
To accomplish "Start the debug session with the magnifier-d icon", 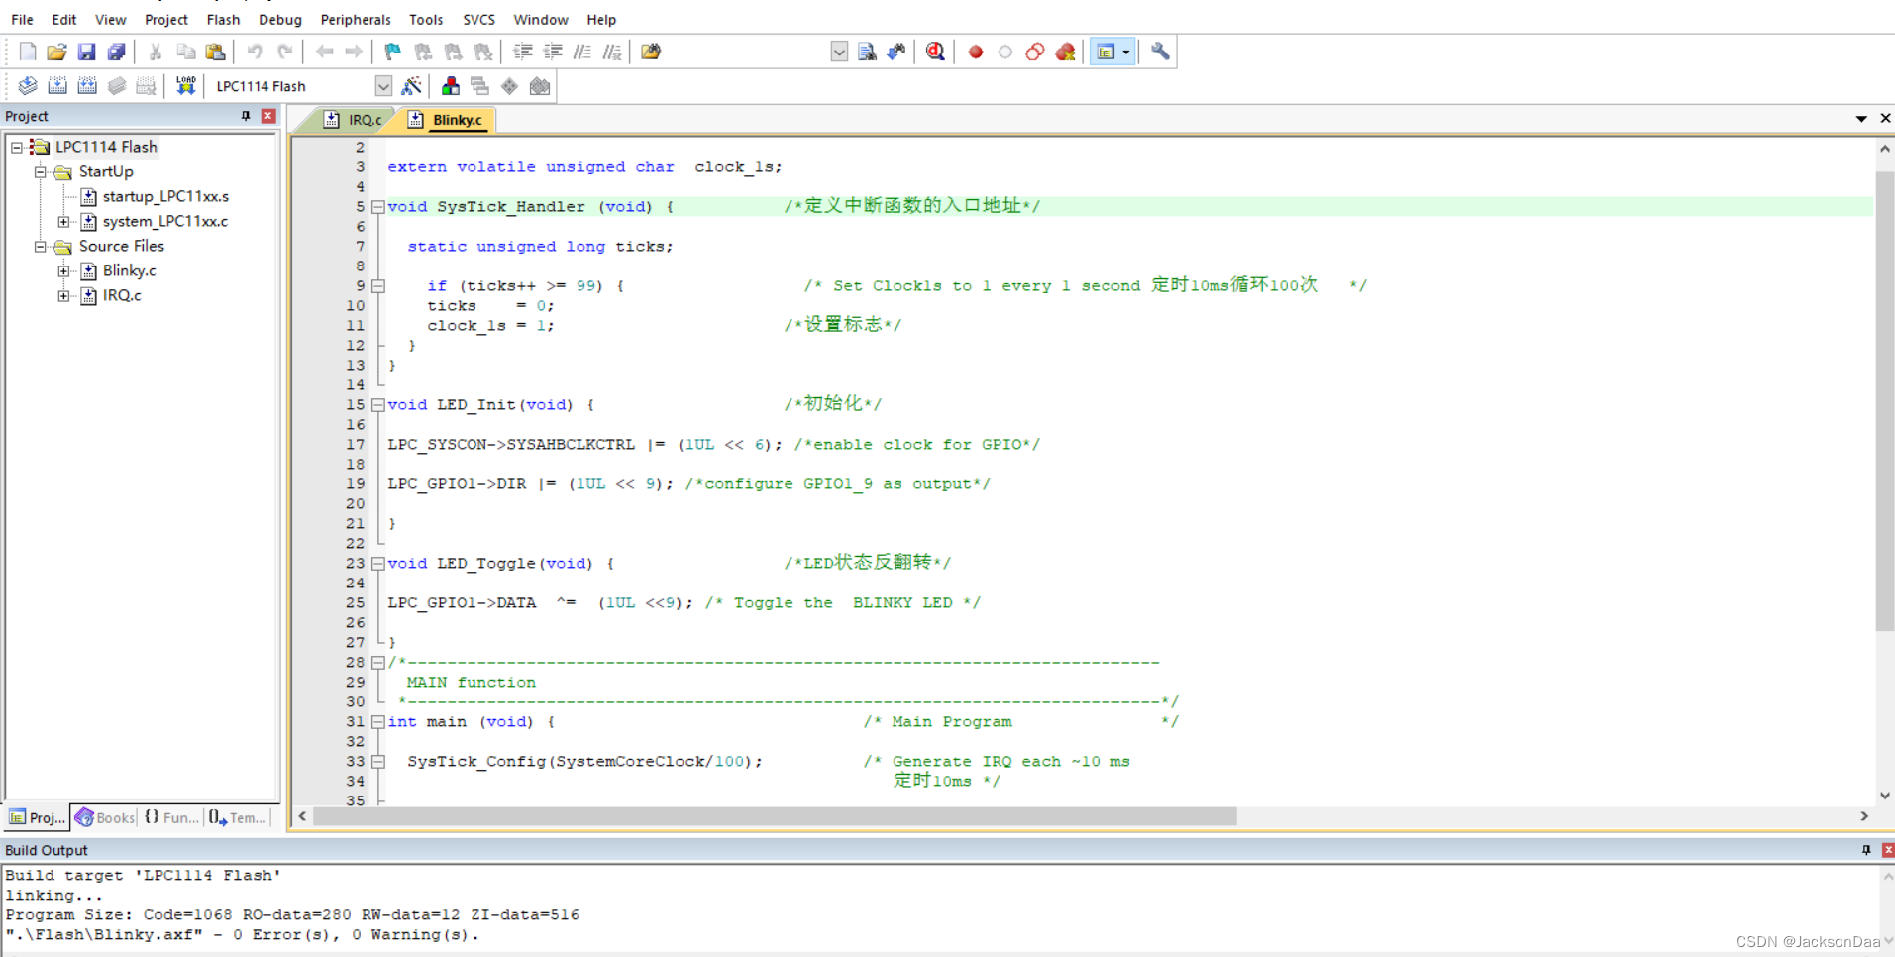I will (x=935, y=52).
